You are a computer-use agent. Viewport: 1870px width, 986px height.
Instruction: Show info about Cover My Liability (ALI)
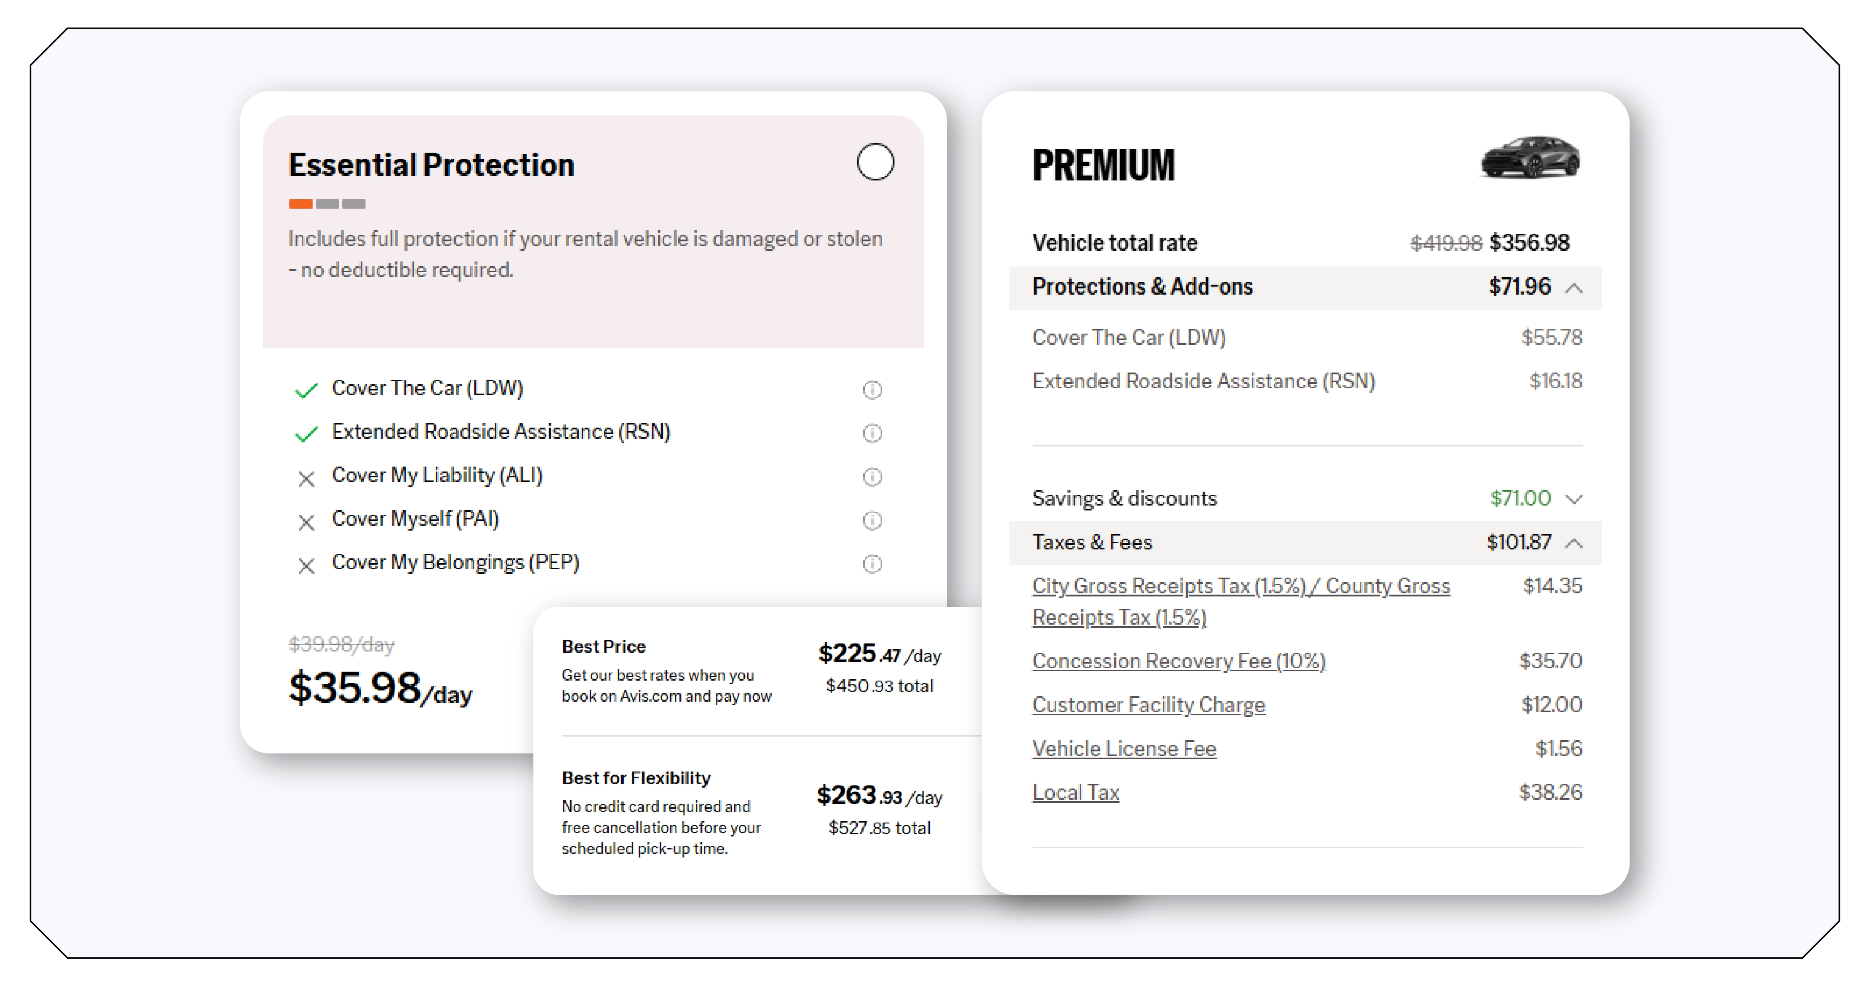click(872, 477)
